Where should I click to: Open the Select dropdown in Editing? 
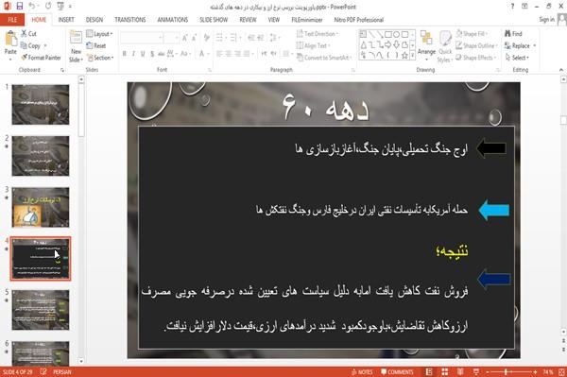click(x=517, y=58)
